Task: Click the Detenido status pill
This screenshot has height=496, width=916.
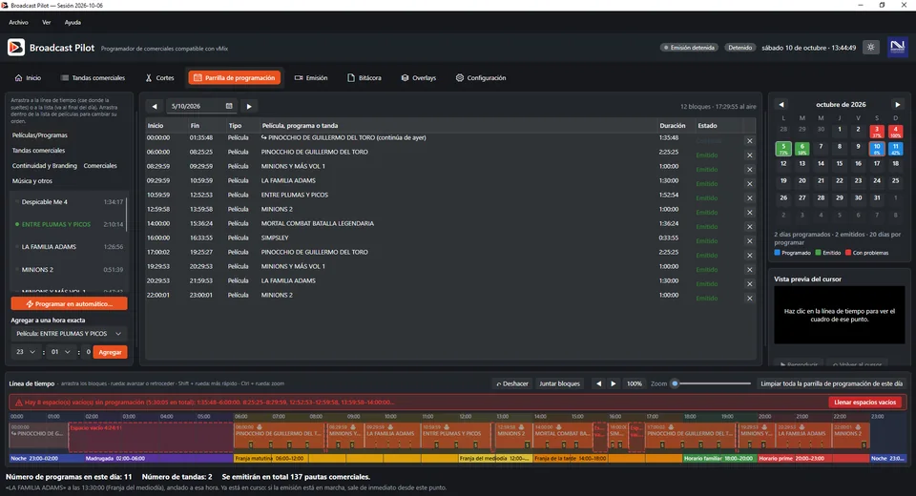Action: point(739,48)
